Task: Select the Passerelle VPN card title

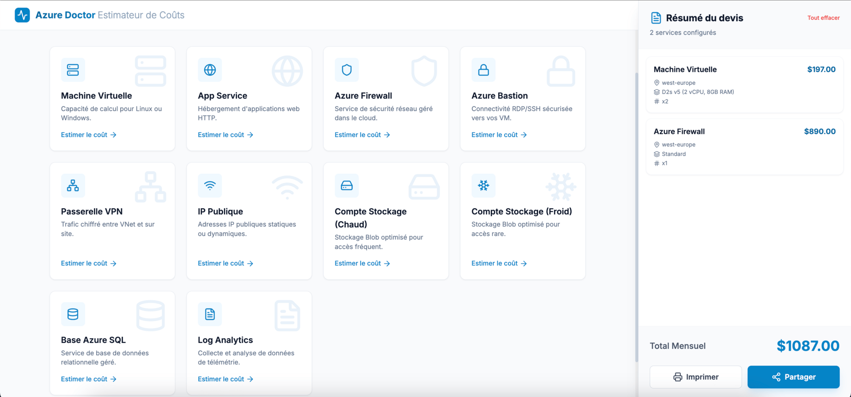Action: point(92,212)
